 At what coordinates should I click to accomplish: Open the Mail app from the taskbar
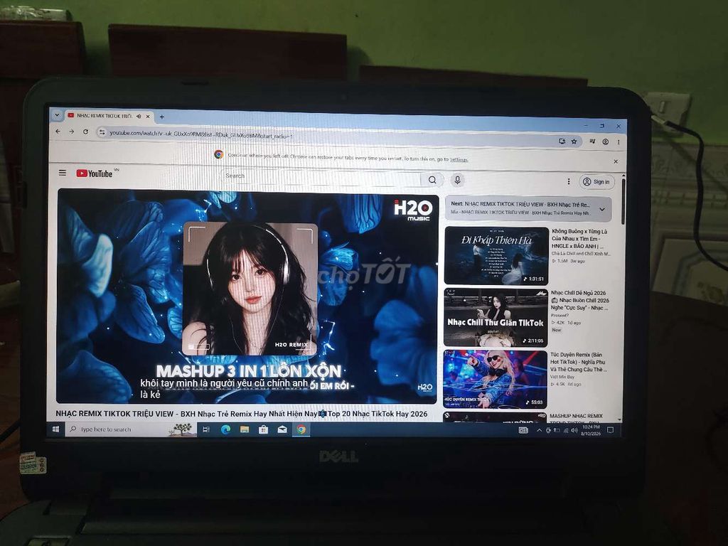click(x=282, y=429)
